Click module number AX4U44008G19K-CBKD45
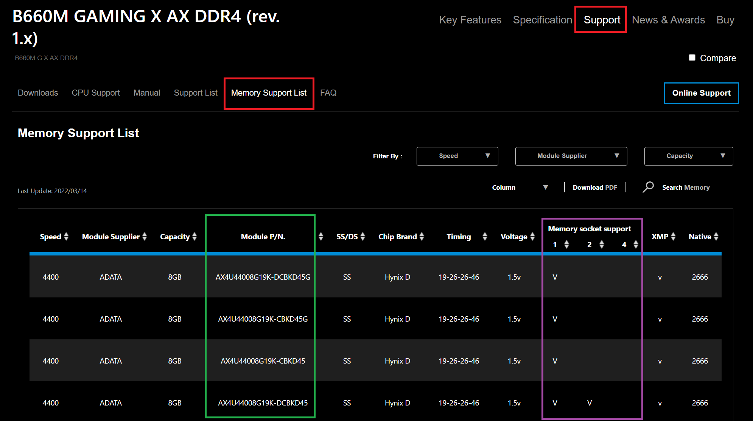Viewport: 753px width, 421px height. [263, 361]
